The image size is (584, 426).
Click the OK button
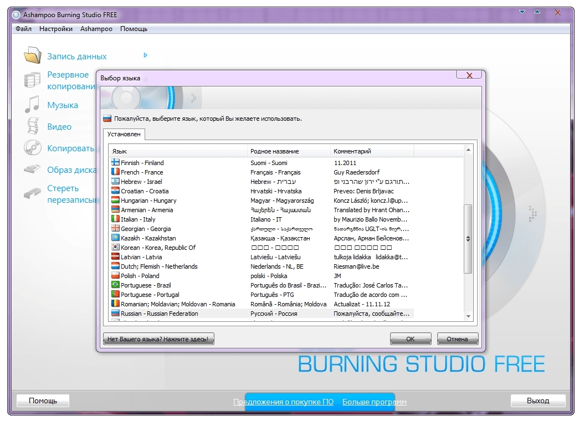tap(411, 339)
